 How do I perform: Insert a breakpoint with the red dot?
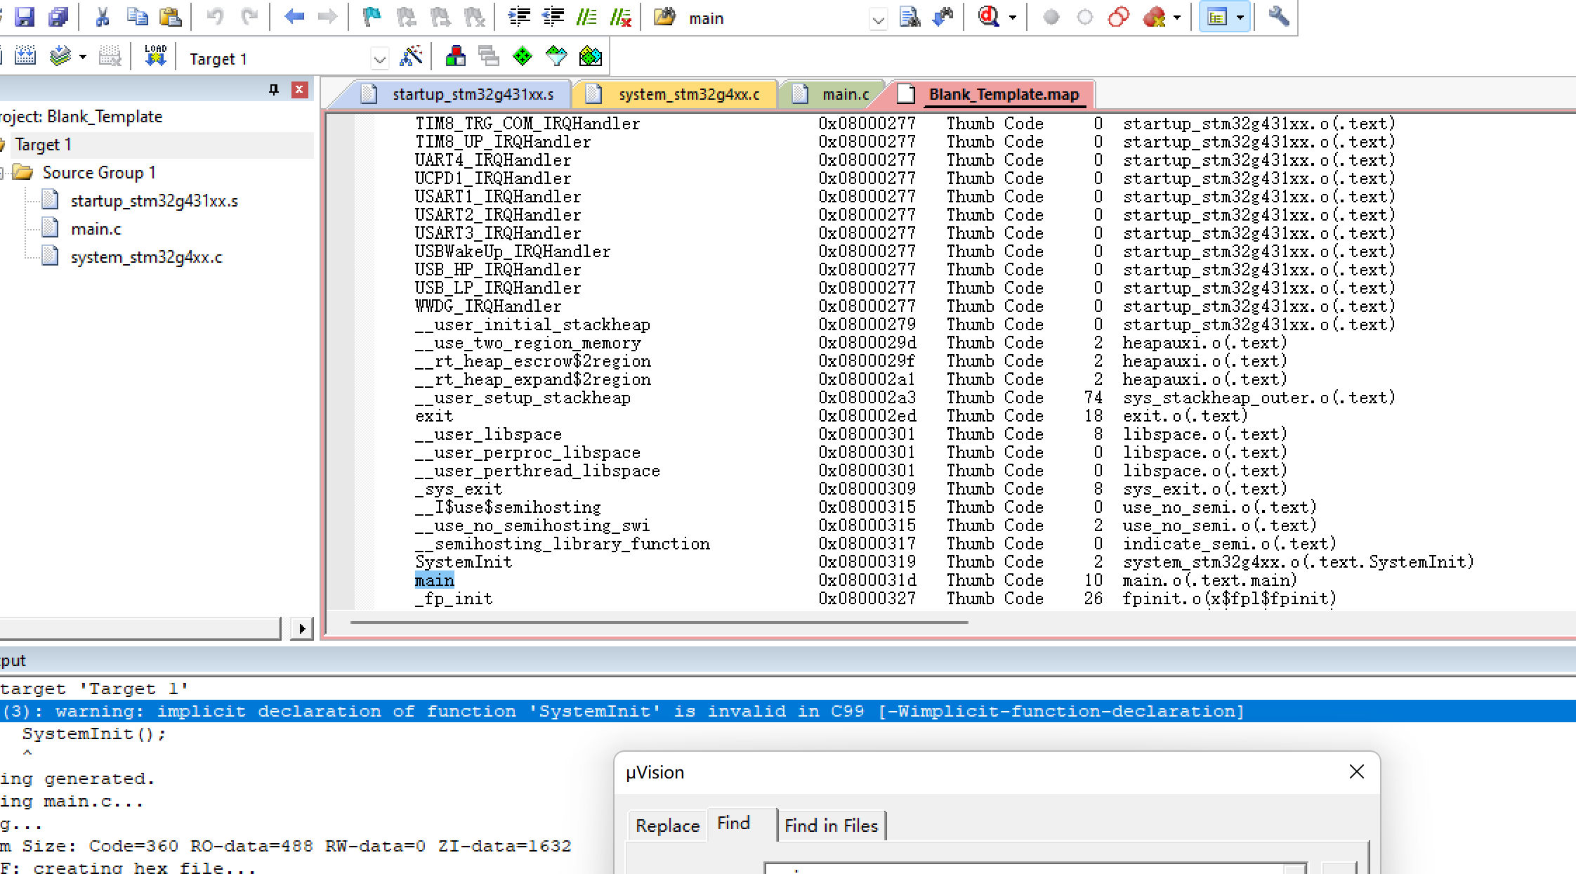click(1051, 17)
